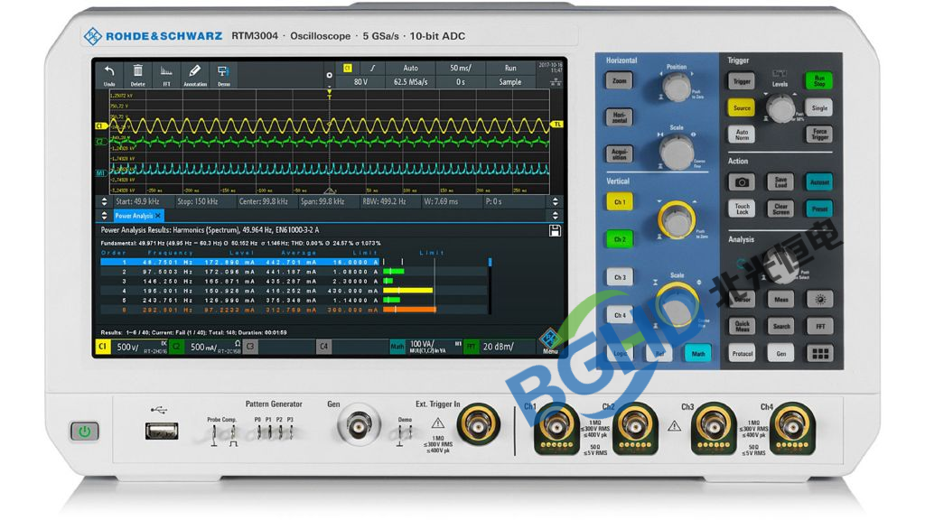Open the FFT toolbar icon on screen

pos(166,75)
